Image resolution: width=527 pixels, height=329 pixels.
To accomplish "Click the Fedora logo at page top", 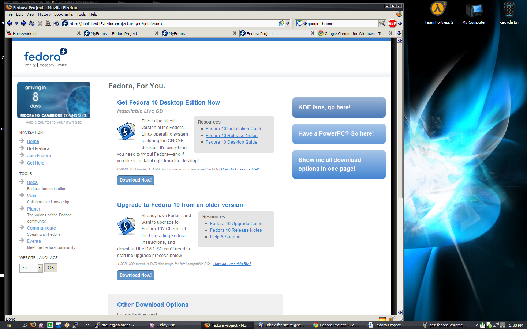I will click(46, 57).
